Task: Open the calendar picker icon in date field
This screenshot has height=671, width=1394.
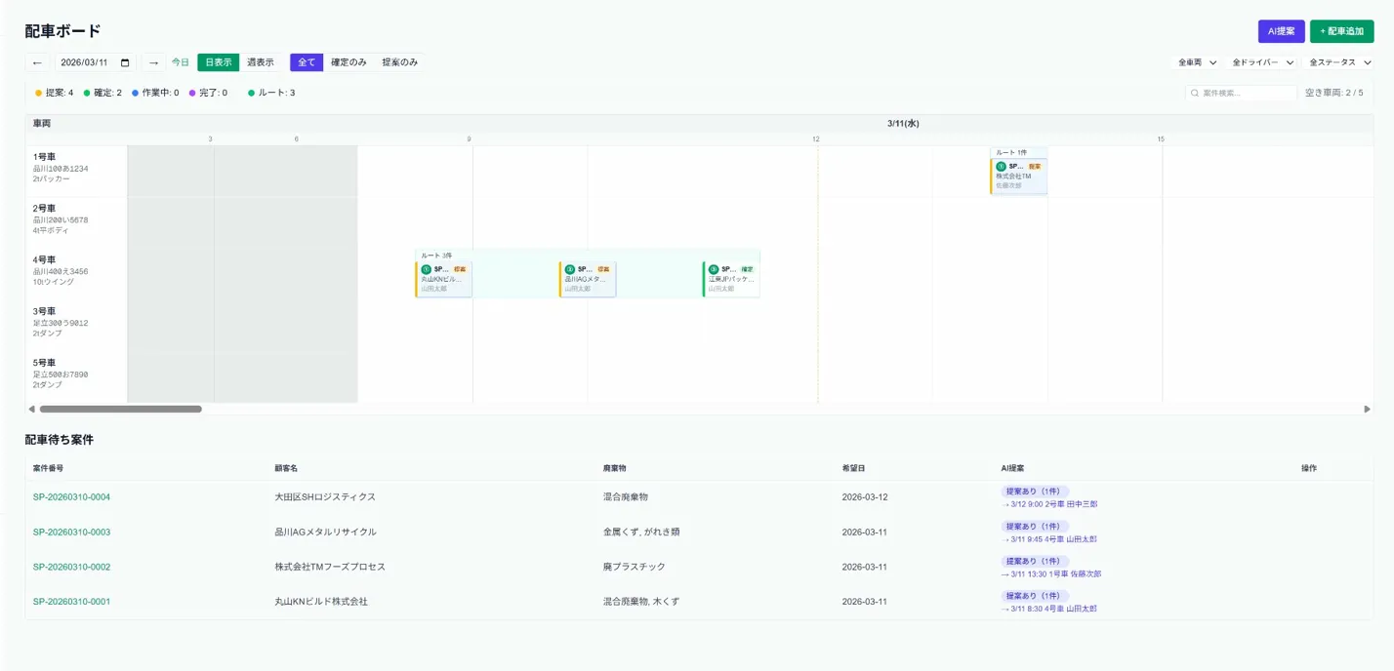Action: 125,62
